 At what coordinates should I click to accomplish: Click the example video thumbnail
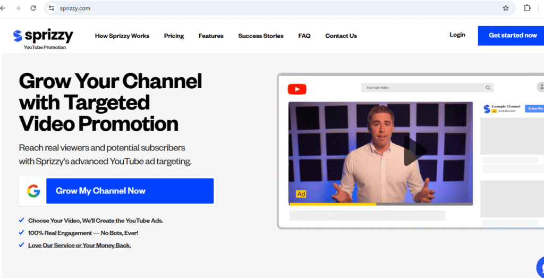click(380, 153)
